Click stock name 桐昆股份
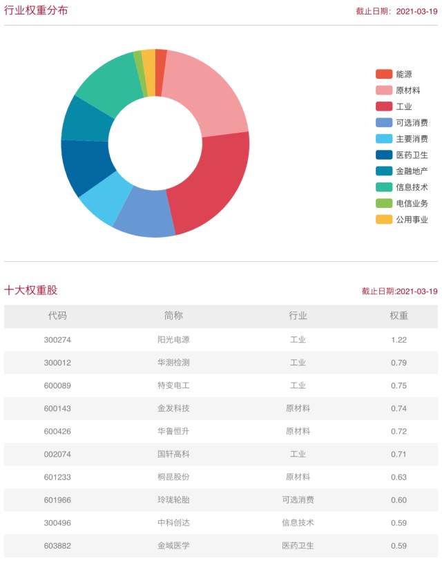The width and height of the screenshot is (442, 561). pos(173,477)
